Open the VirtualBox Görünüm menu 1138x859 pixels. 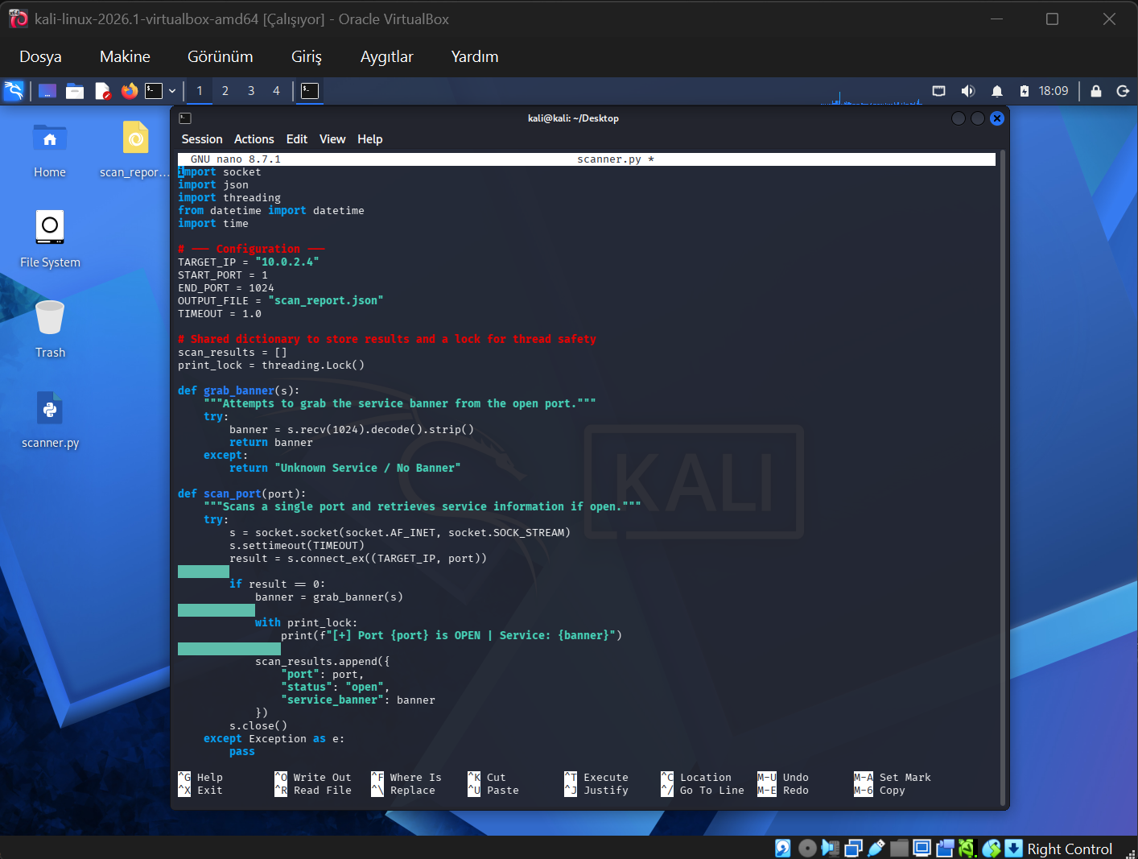pos(221,56)
